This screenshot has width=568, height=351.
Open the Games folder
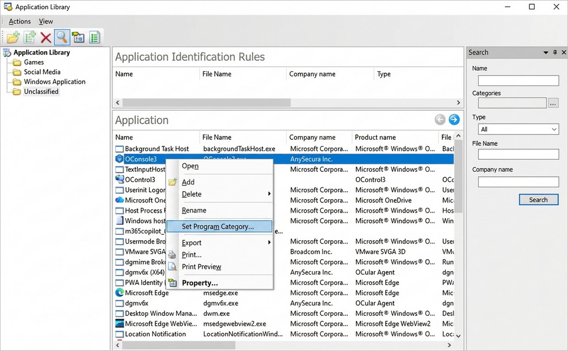point(34,62)
